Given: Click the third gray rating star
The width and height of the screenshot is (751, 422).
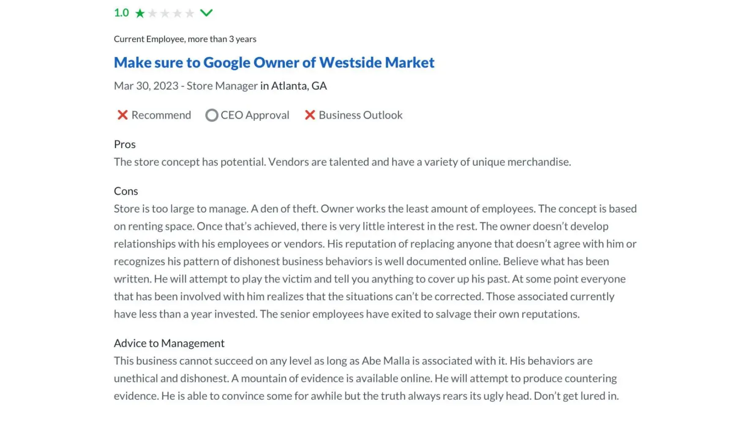Looking at the screenshot, I should point(165,14).
